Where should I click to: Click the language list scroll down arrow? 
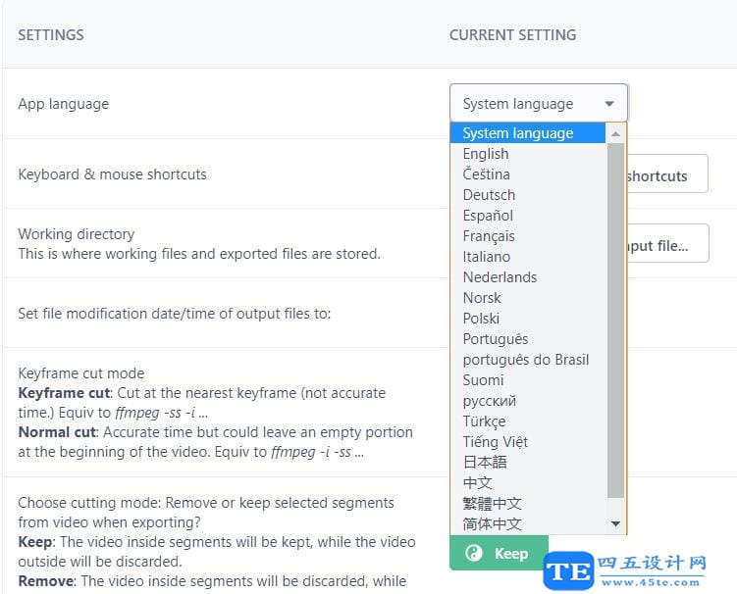(x=616, y=524)
